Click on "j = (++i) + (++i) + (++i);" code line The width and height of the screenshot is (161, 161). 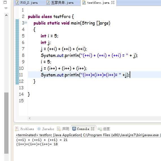(x=64, y=49)
